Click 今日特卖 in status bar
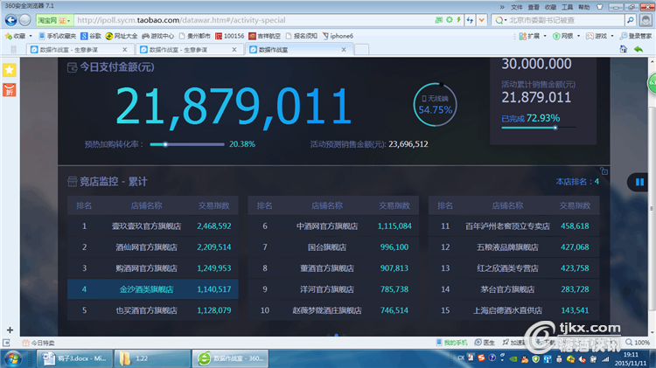This screenshot has width=656, height=368. pos(38,343)
